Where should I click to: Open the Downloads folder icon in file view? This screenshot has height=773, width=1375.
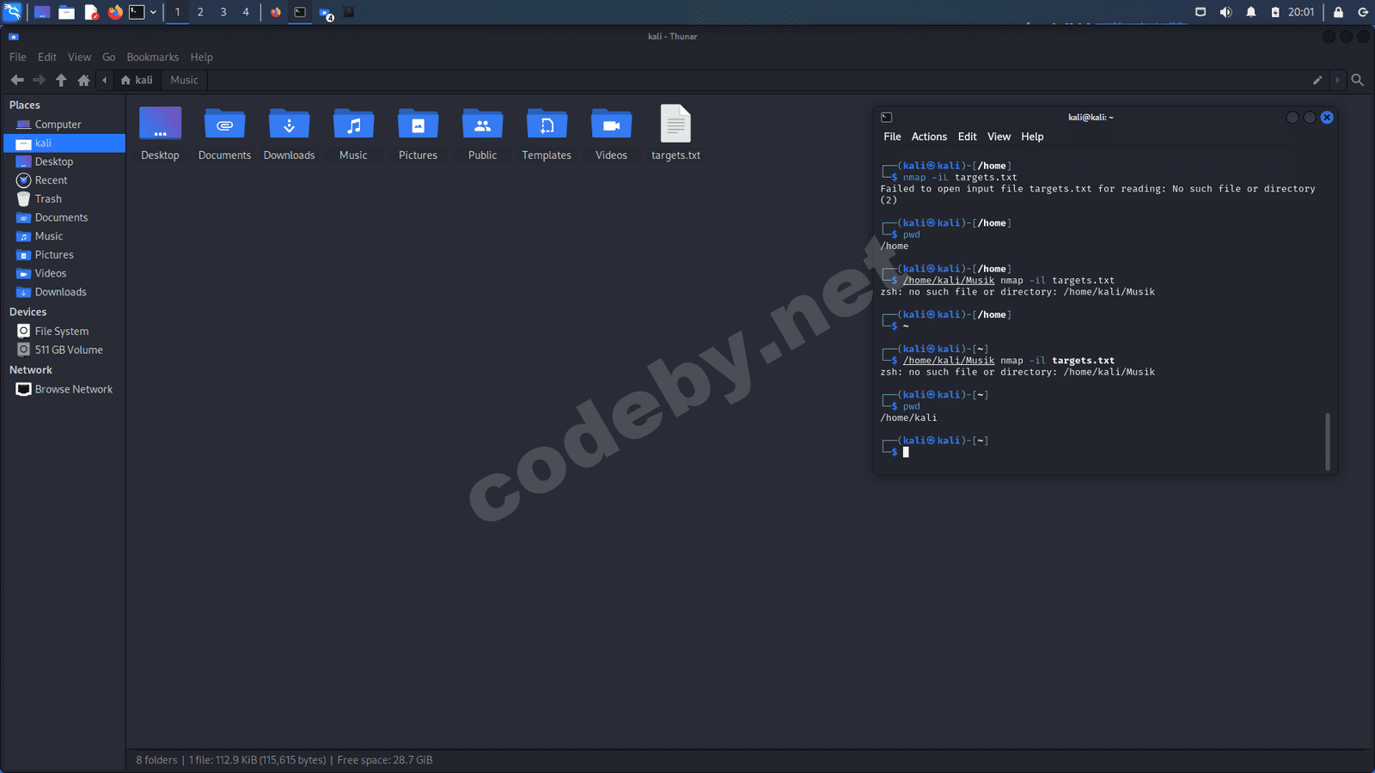(x=289, y=125)
